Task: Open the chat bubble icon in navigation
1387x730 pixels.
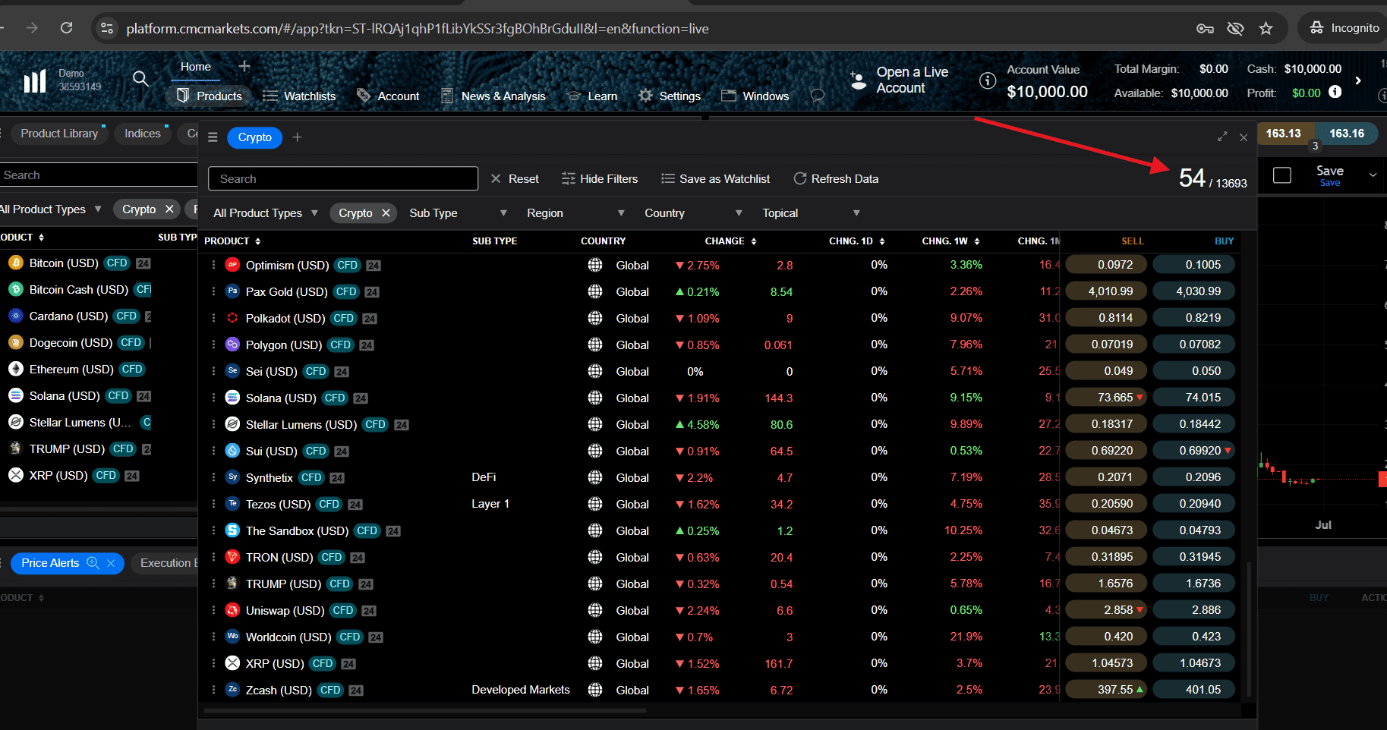Action: point(818,96)
